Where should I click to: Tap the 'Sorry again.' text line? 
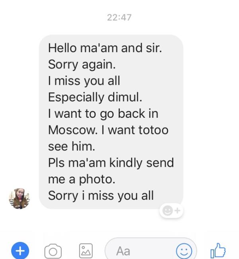(x=82, y=64)
